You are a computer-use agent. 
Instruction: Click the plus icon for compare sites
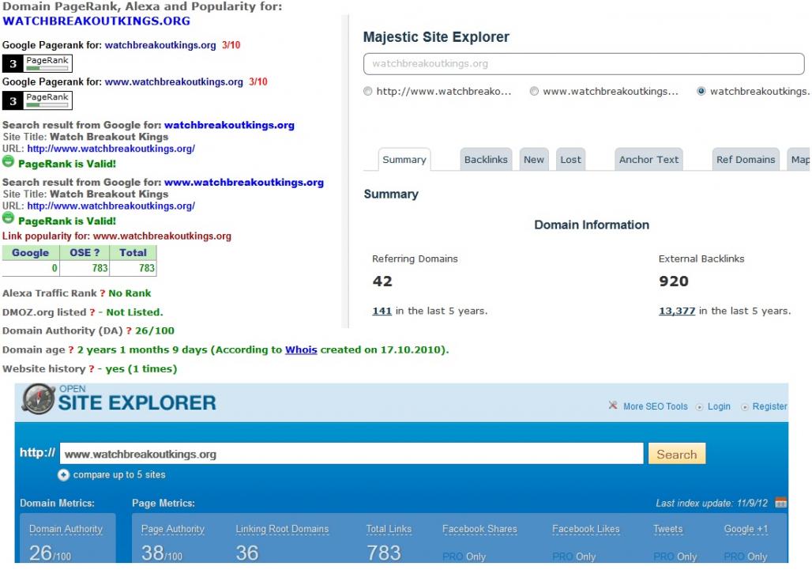click(x=63, y=474)
